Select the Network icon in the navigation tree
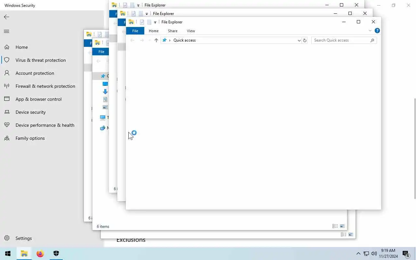This screenshot has width=416, height=260. (x=103, y=128)
